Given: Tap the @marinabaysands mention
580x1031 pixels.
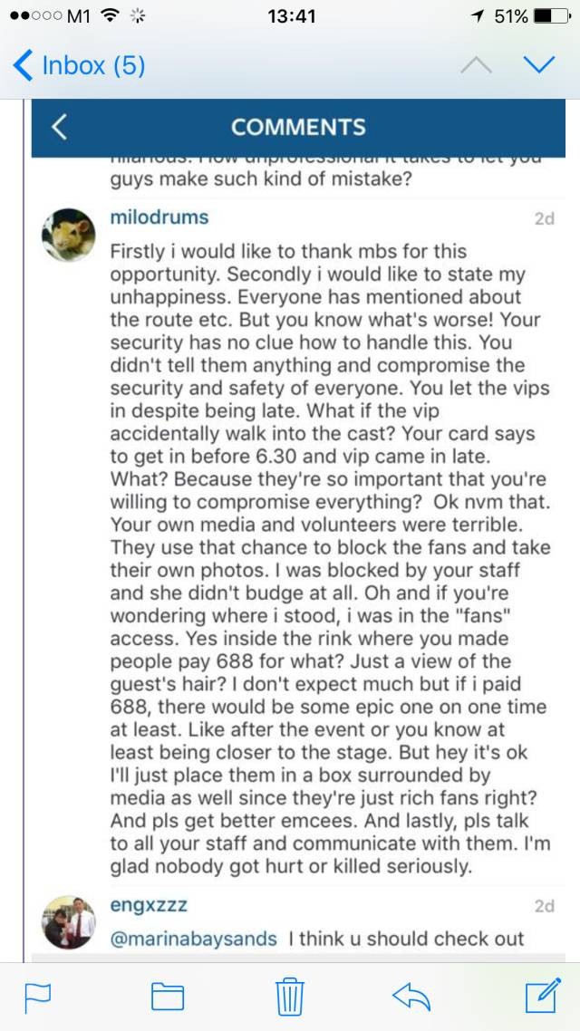Looking at the screenshot, I should click(193, 938).
